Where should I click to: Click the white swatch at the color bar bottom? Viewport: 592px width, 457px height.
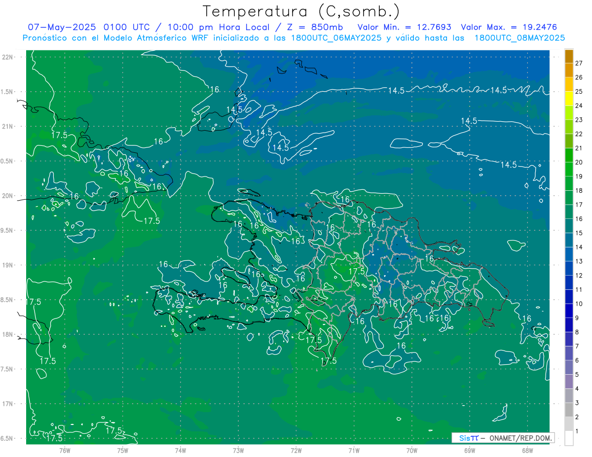[x=569, y=438]
